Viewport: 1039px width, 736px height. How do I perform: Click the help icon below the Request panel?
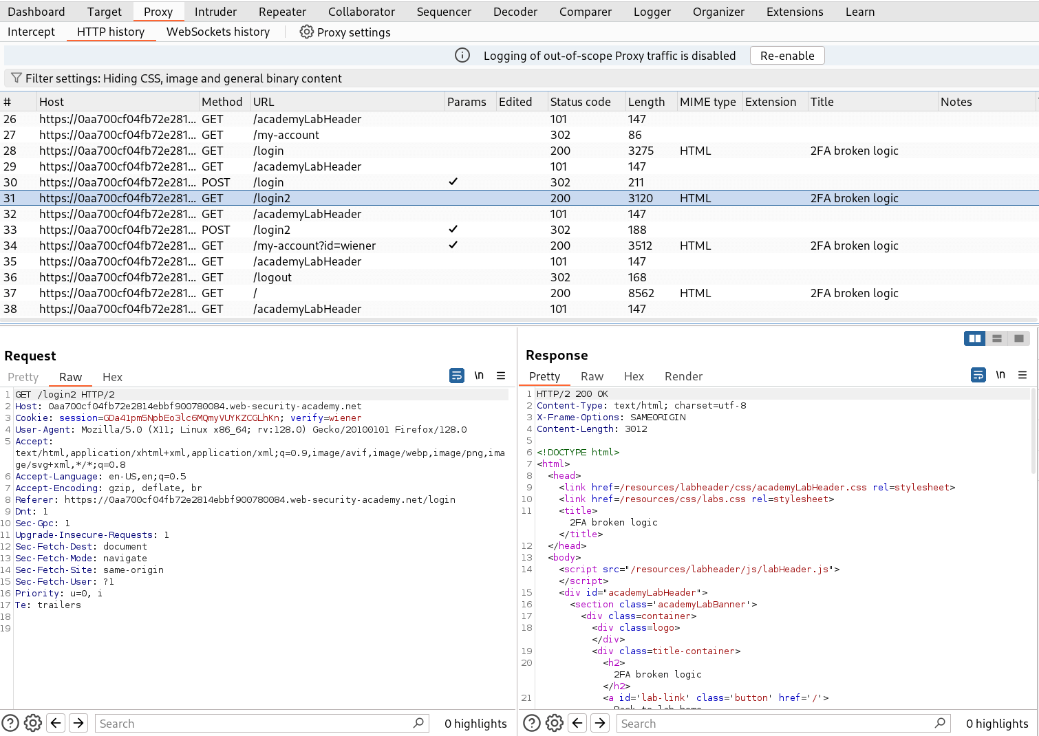10,723
